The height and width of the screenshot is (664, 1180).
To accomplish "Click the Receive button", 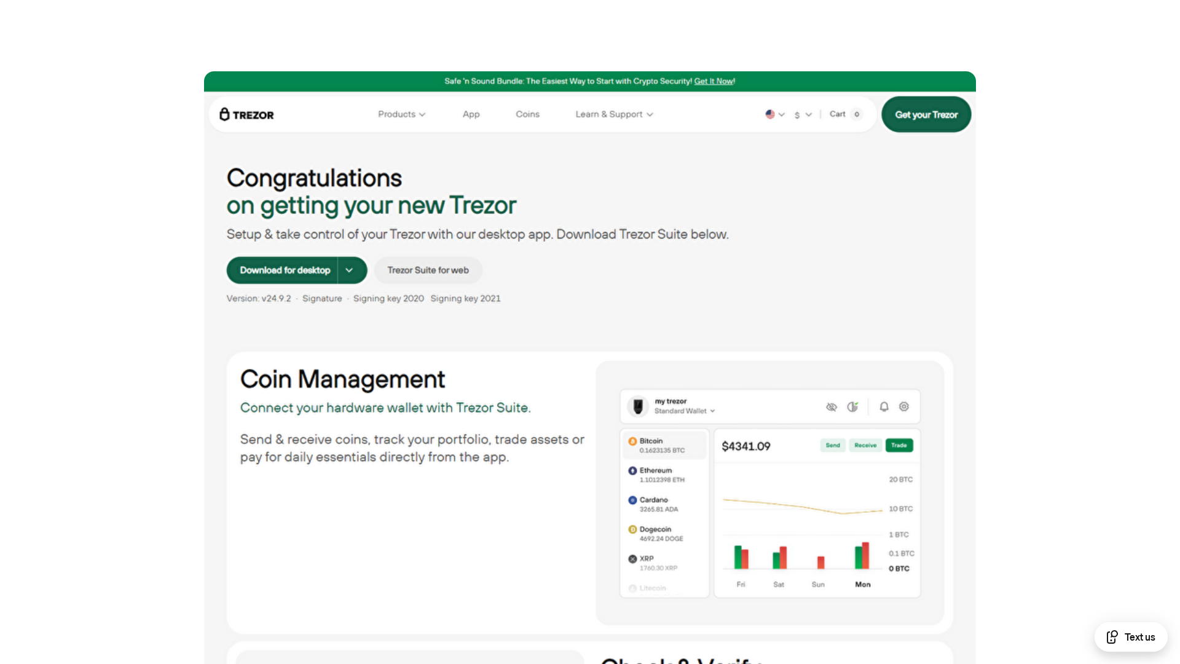I will pos(865,445).
